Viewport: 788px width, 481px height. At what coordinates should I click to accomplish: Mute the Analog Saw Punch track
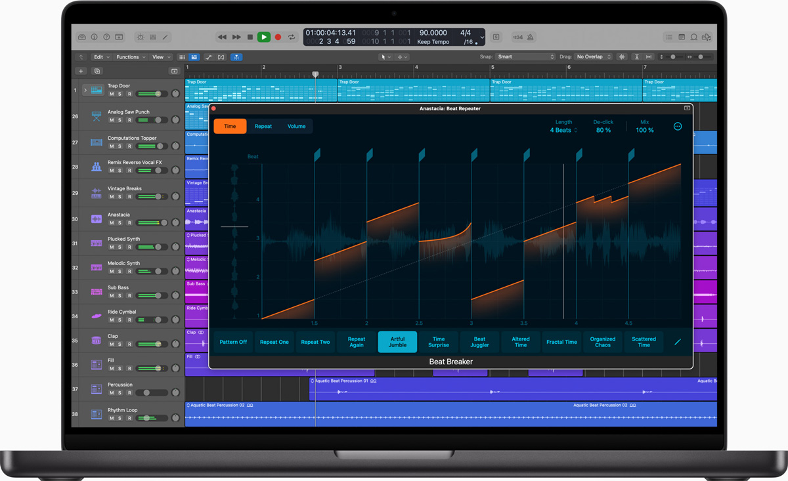[x=112, y=120]
